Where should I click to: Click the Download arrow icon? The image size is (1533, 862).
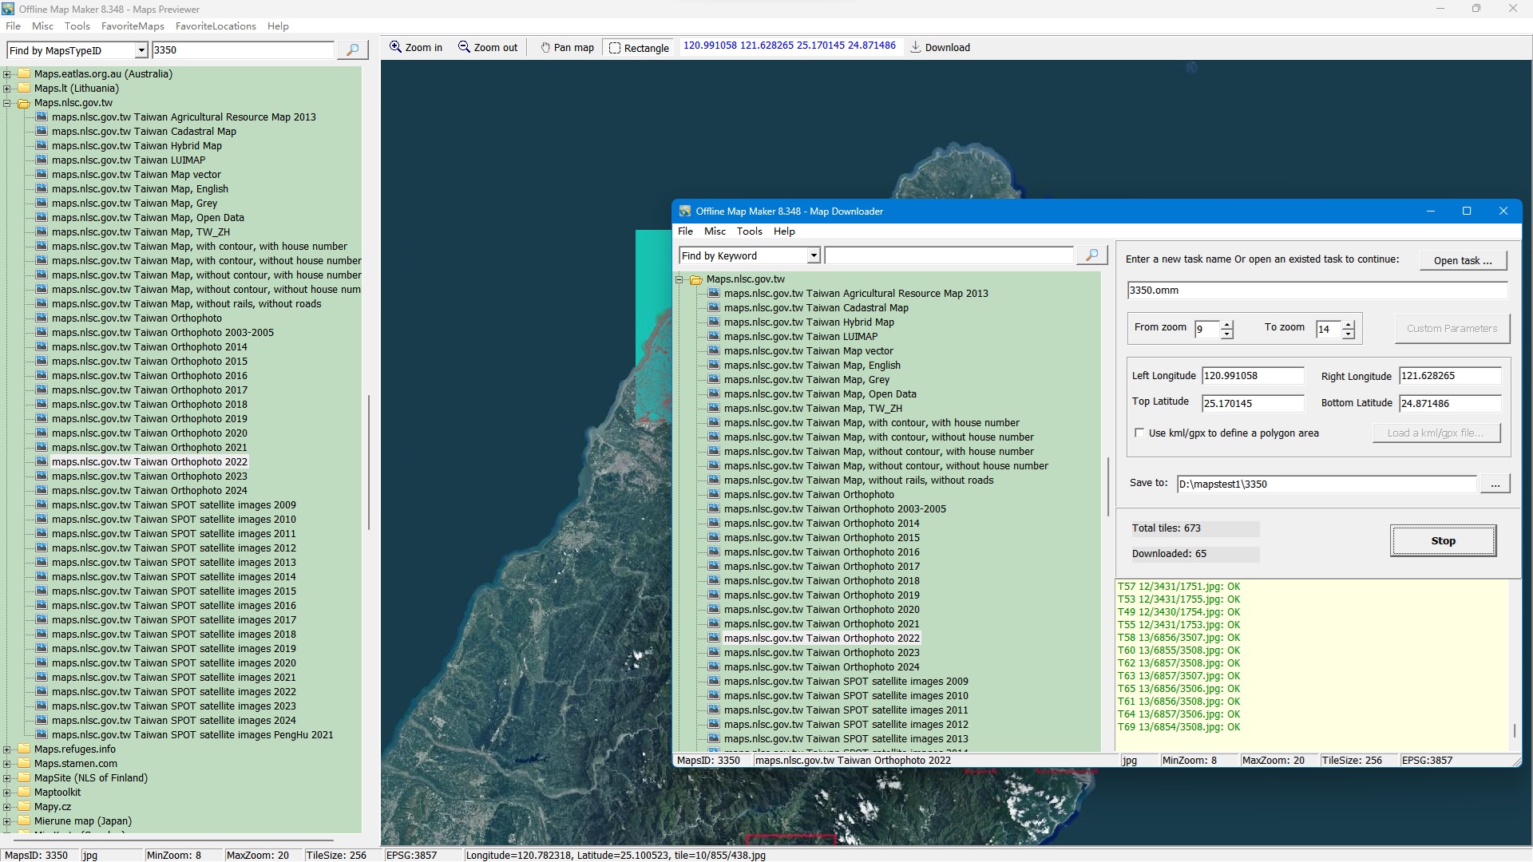click(916, 47)
